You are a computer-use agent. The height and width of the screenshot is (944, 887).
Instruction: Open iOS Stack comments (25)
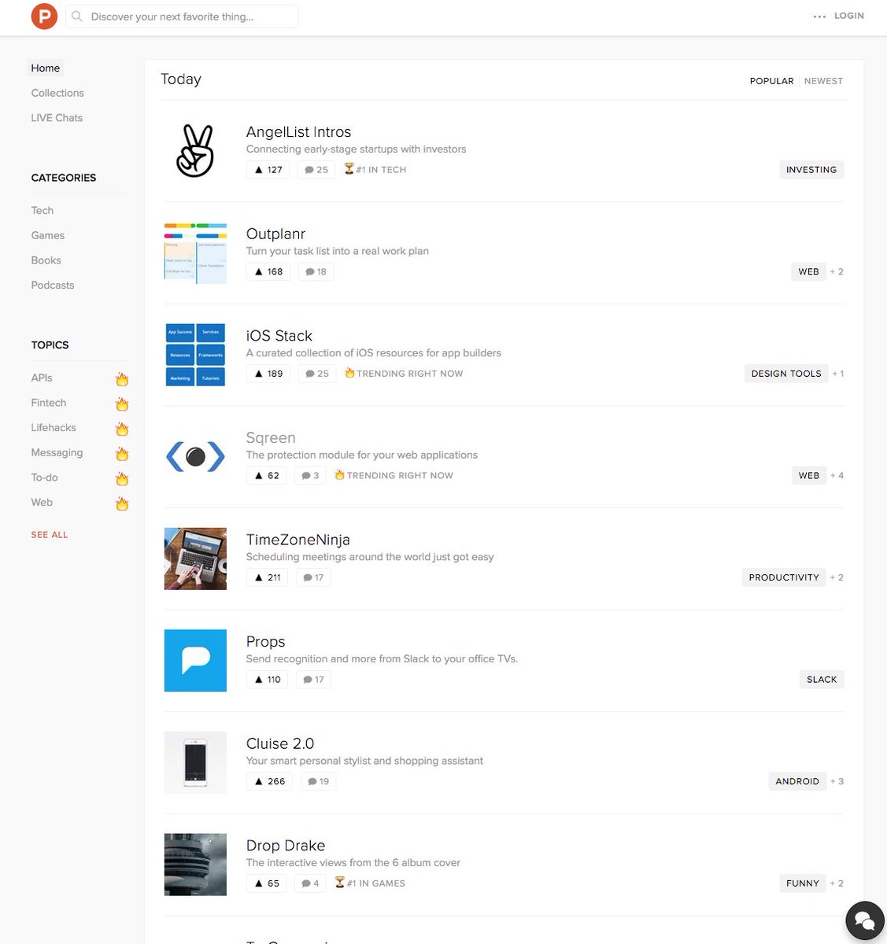(316, 374)
